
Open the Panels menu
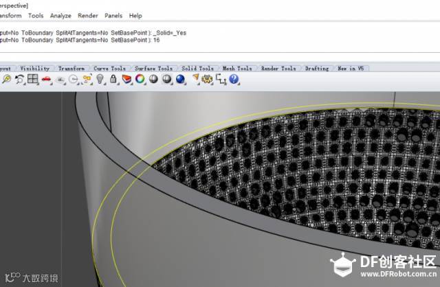(113, 16)
